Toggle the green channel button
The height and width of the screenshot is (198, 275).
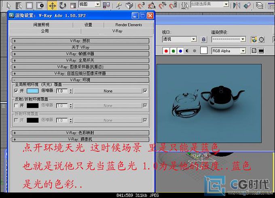pos(173,51)
